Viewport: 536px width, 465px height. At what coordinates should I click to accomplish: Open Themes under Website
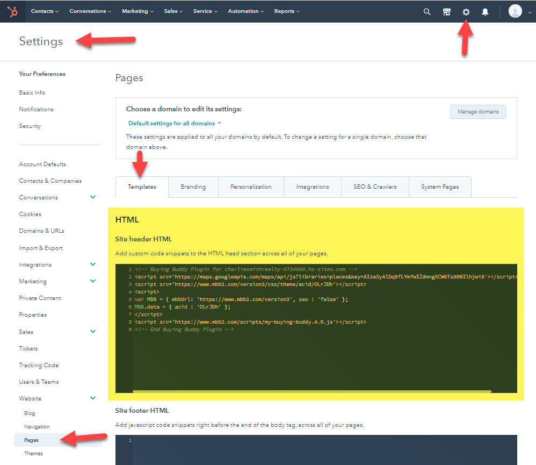[33, 454]
